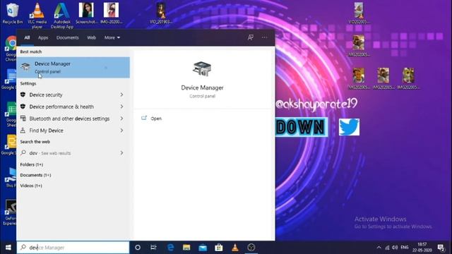The width and height of the screenshot is (452, 254).
Task: Click the volume speaker icon in tray
Action: point(395,248)
